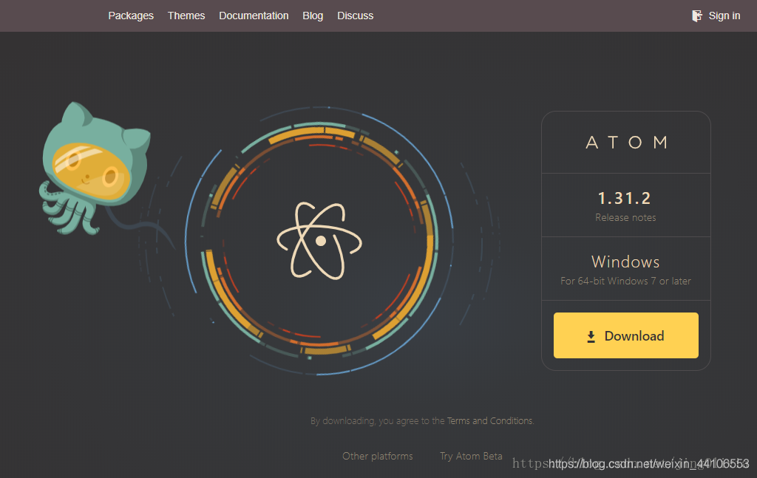
Task: Visit the Blog link in navigation
Action: [313, 16]
